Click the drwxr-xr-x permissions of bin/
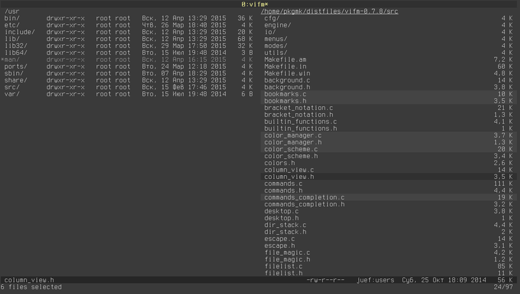520x294 pixels. click(66, 18)
